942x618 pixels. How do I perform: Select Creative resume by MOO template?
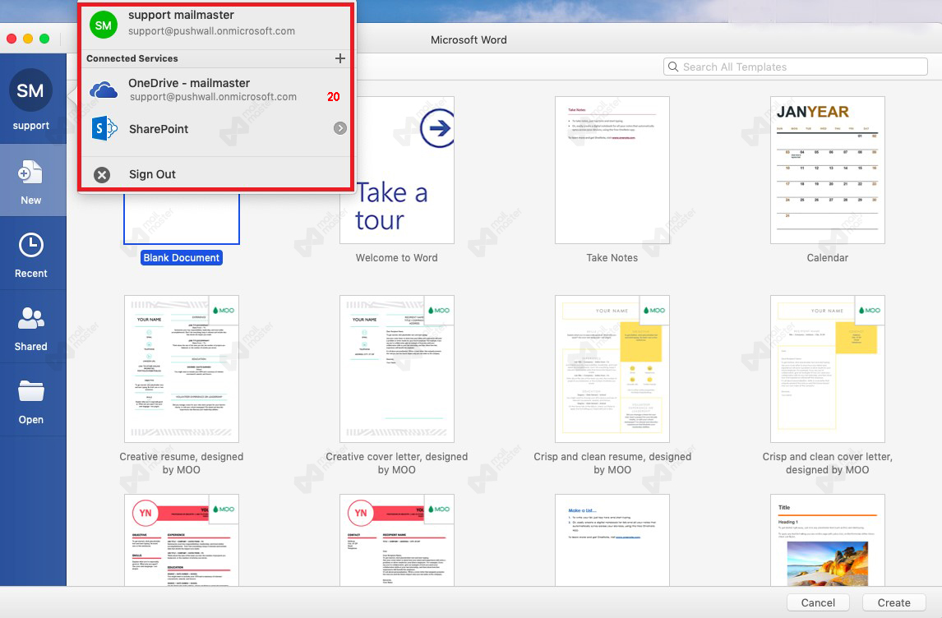click(x=182, y=369)
